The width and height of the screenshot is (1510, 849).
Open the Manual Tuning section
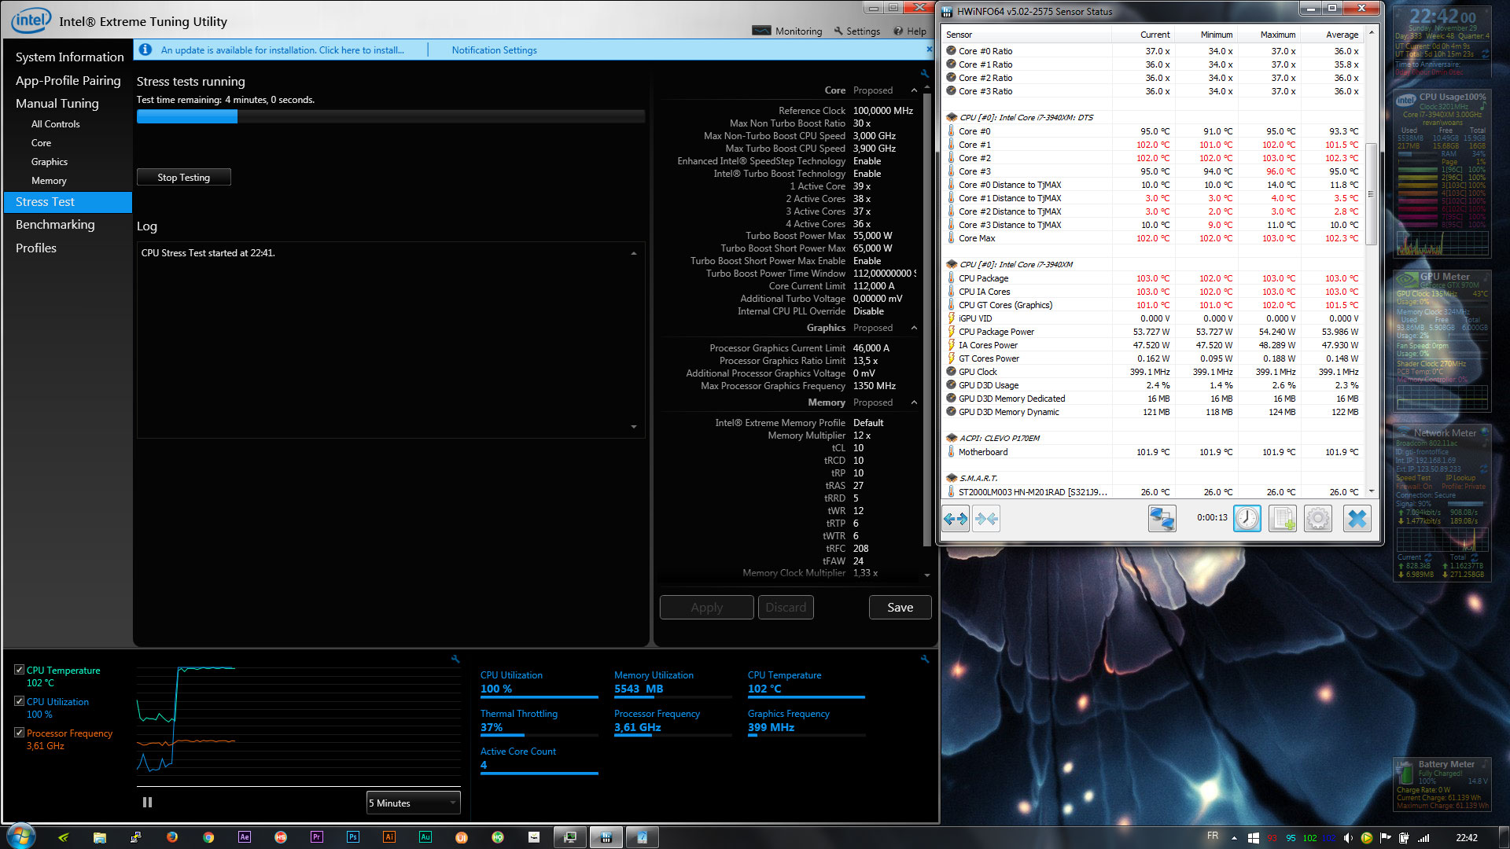[x=57, y=103]
